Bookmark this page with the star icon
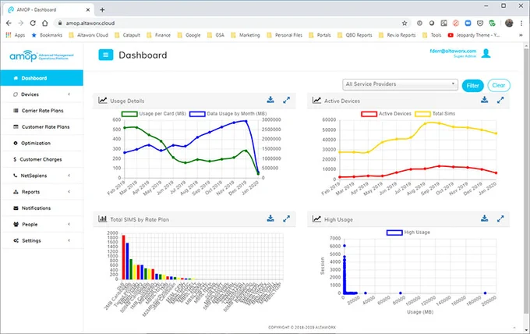The width and height of the screenshot is (530, 334). point(405,23)
